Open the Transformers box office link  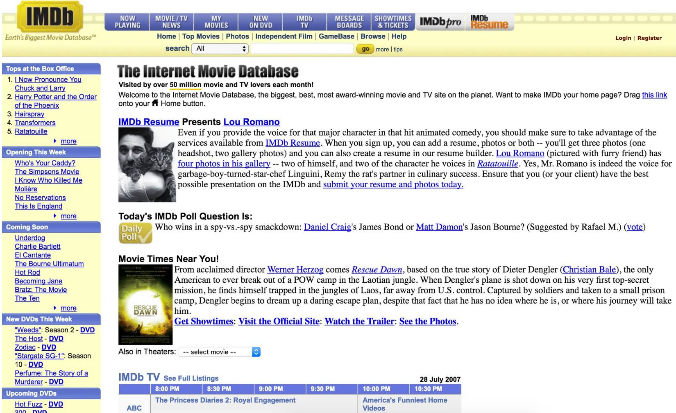point(35,123)
